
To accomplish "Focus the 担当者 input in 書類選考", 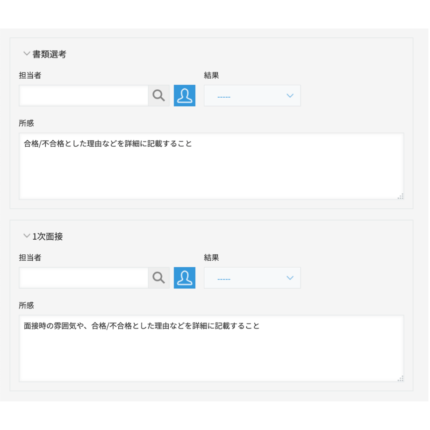I will [84, 96].
